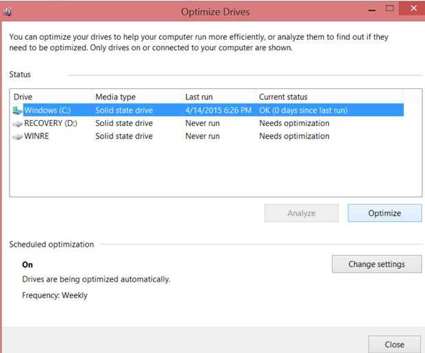Click the red X window close button
Screen dimensions: 425x353
tap(412, 9)
